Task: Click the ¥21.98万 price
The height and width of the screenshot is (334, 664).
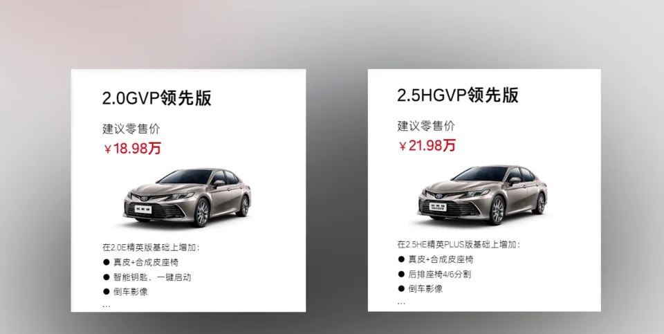Action: [427, 146]
